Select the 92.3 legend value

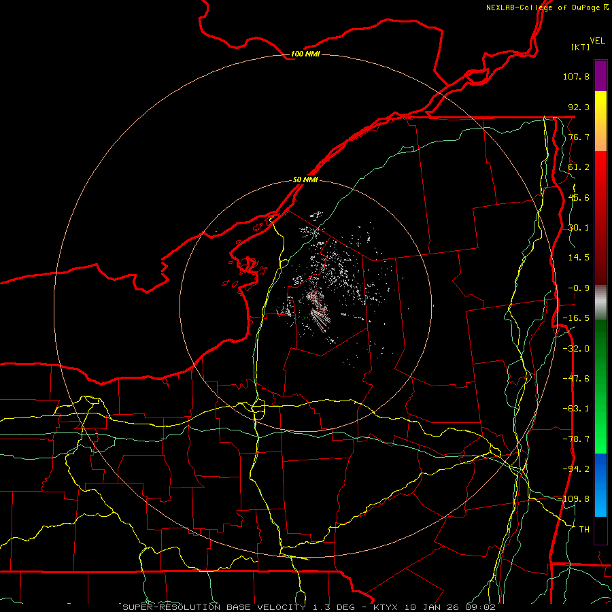pyautogui.click(x=579, y=107)
